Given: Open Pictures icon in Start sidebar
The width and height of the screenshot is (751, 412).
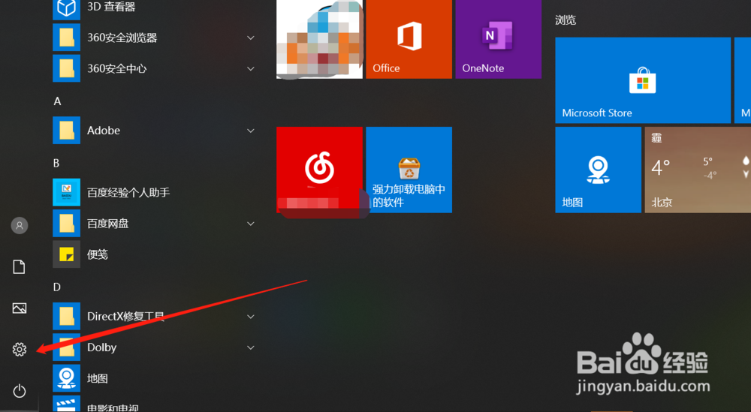Looking at the screenshot, I should pyautogui.click(x=20, y=308).
